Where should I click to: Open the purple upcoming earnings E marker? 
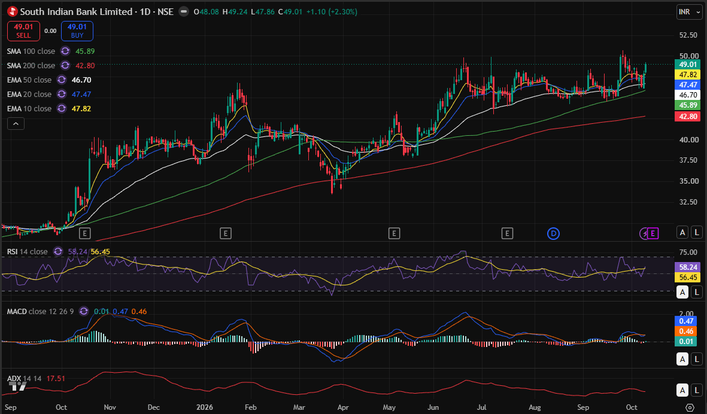pyautogui.click(x=653, y=233)
